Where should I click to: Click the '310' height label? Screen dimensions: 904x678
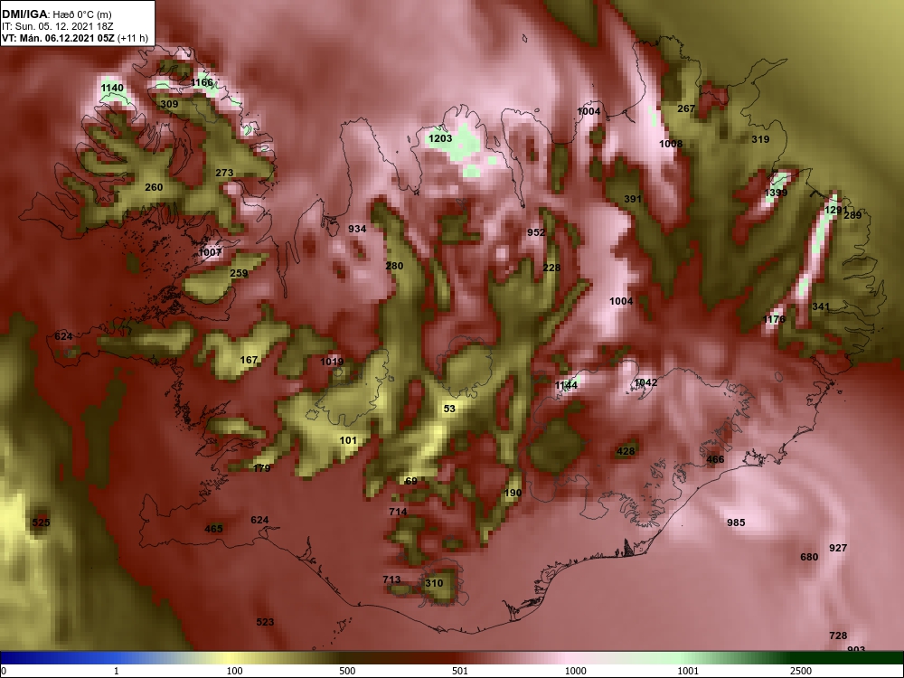434,583
